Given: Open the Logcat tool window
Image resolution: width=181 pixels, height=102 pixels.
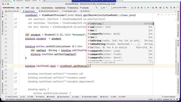Looking at the screenshot, I should [76, 97].
